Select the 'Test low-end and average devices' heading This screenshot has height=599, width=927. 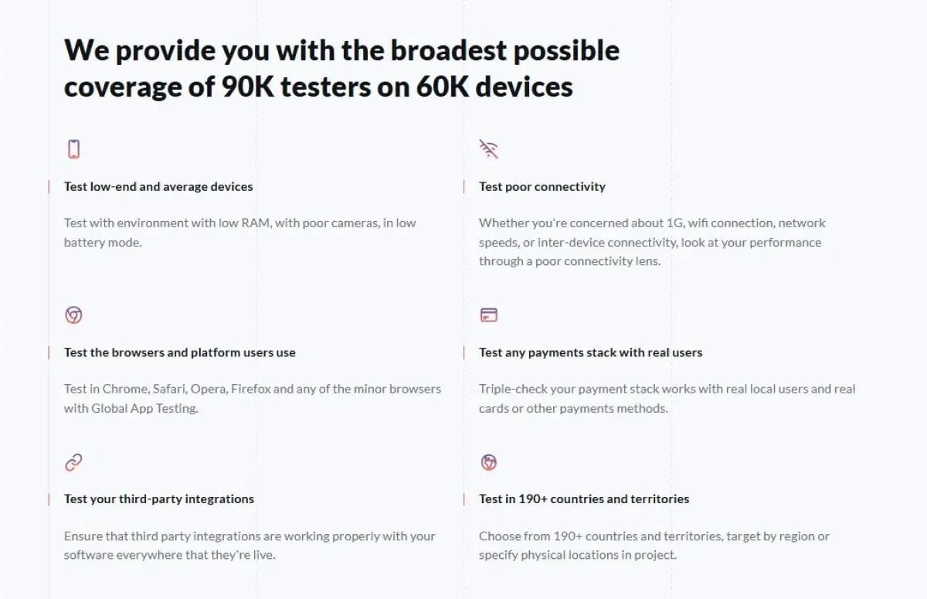pyautogui.click(x=158, y=186)
